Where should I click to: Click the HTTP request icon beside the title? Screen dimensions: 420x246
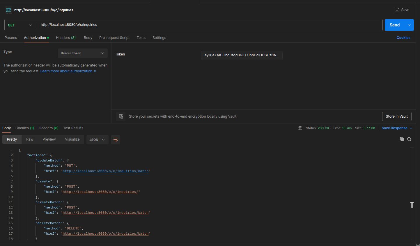point(8,10)
